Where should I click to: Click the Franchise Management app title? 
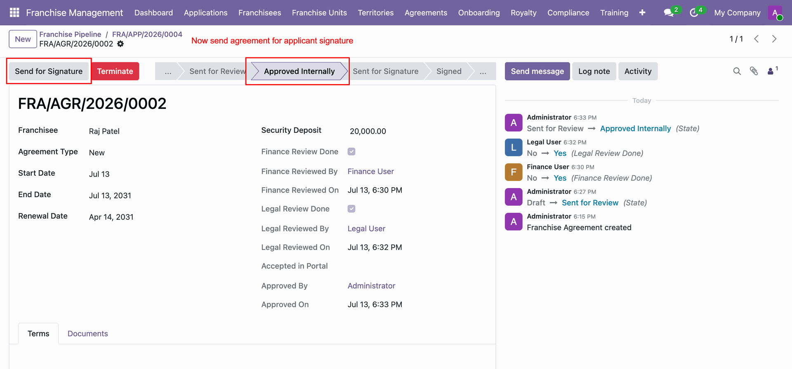[75, 13]
